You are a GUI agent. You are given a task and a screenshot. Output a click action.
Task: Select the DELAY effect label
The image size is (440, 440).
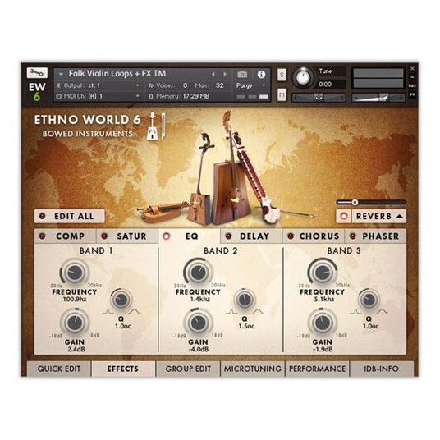(254, 236)
